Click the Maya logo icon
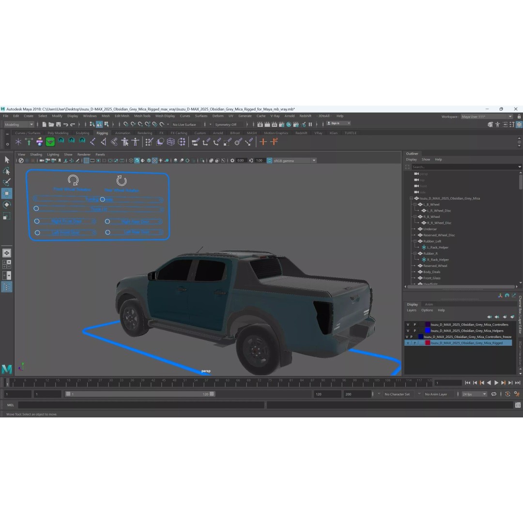The height and width of the screenshot is (523, 523). pos(7,369)
